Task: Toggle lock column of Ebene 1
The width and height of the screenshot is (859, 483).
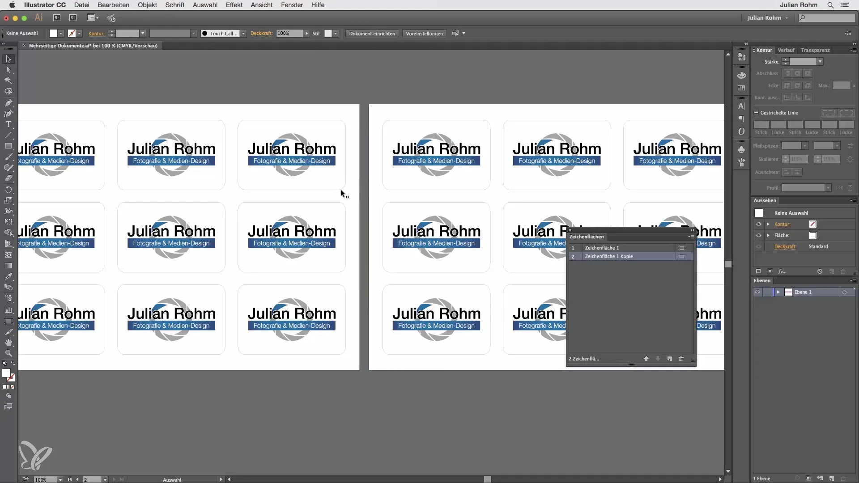Action: pyautogui.click(x=767, y=292)
